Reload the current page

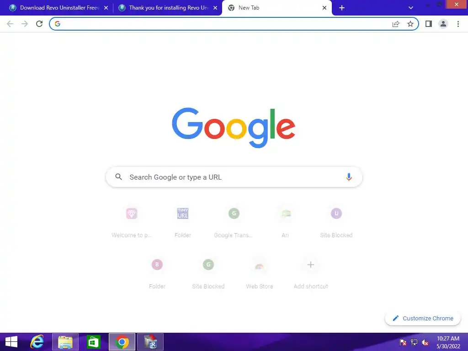coord(39,24)
